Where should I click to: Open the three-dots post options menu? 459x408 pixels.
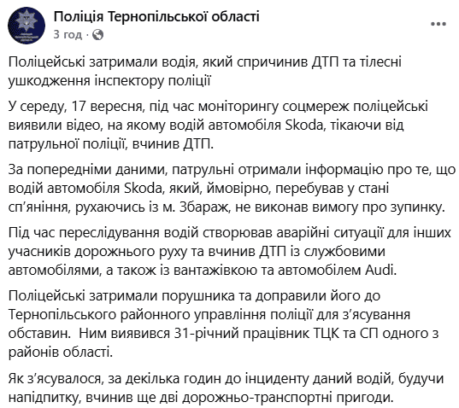[x=438, y=24]
